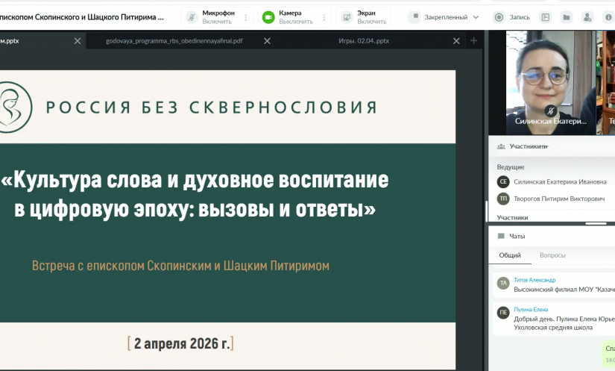Add a new document tab with plus
Image resolution: width=615 pixels, height=371 pixels.
coord(474,40)
